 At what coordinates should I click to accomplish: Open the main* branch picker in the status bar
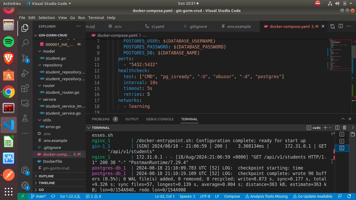pyautogui.click(x=39, y=196)
